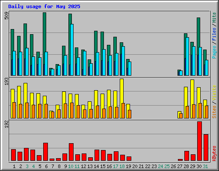Click the orange sites bar for day 1
This screenshot has width=219, height=171.
coord(14,110)
